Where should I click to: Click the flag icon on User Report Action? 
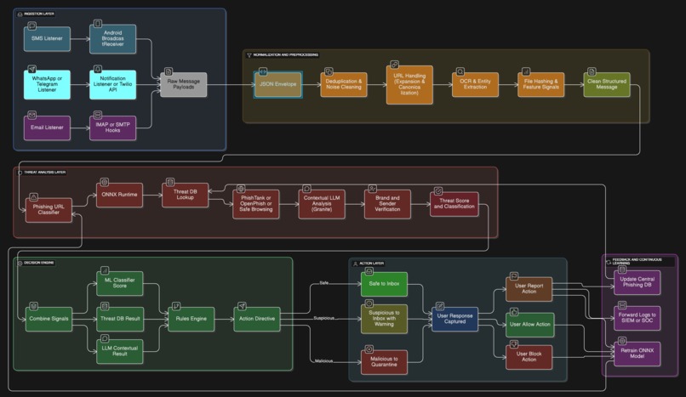[x=514, y=276]
